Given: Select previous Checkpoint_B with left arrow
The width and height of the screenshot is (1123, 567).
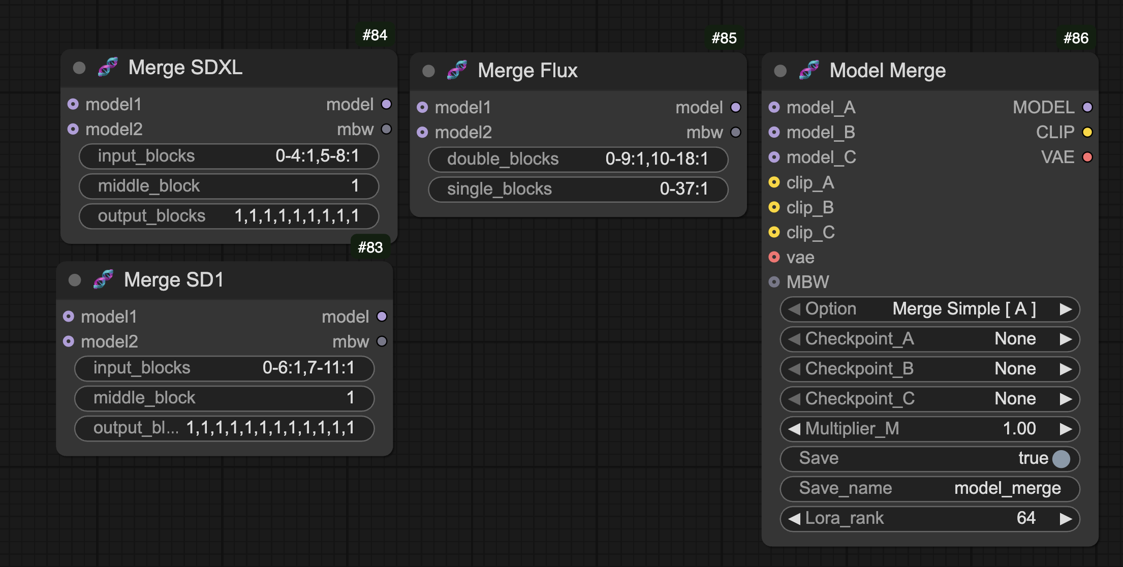Looking at the screenshot, I should tap(794, 369).
